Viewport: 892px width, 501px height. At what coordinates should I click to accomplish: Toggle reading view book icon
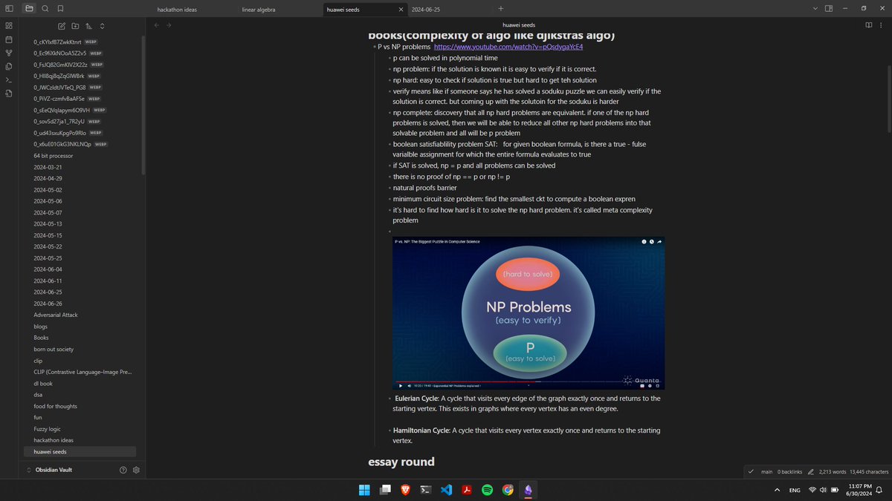click(868, 24)
